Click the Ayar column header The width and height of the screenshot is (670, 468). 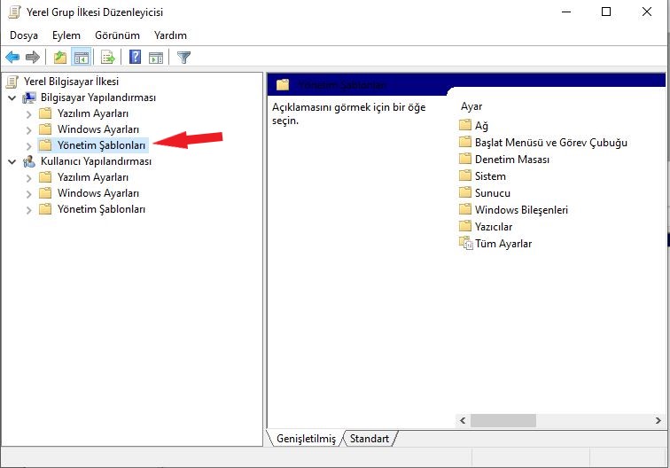(x=471, y=106)
